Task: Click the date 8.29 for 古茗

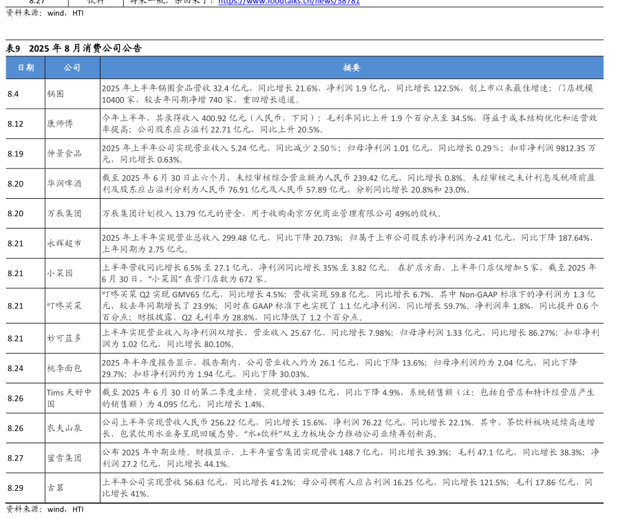Action: [x=15, y=488]
